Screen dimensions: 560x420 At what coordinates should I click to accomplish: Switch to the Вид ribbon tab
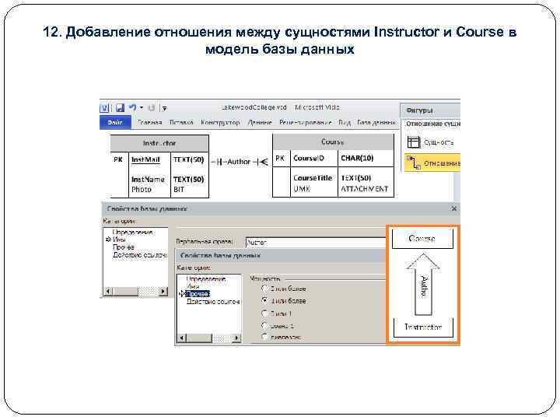[x=345, y=123]
